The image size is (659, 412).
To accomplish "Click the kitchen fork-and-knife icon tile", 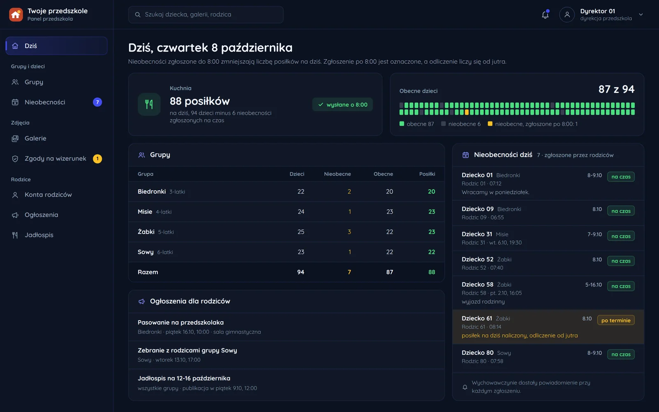I will coord(149,104).
